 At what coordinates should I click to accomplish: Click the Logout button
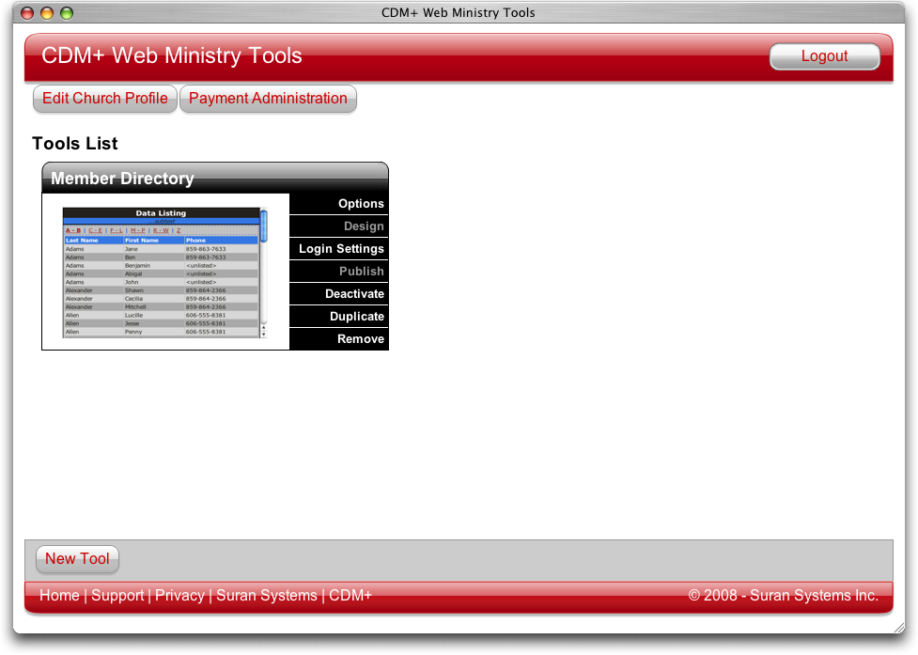click(824, 56)
